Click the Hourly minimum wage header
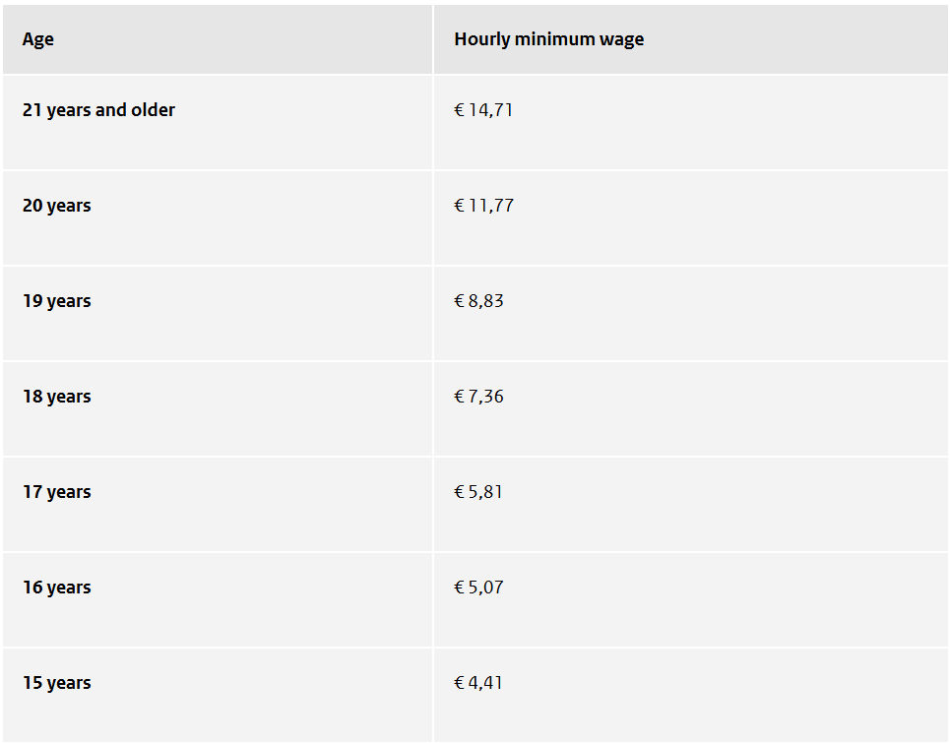The height and width of the screenshot is (743, 950). click(x=548, y=40)
